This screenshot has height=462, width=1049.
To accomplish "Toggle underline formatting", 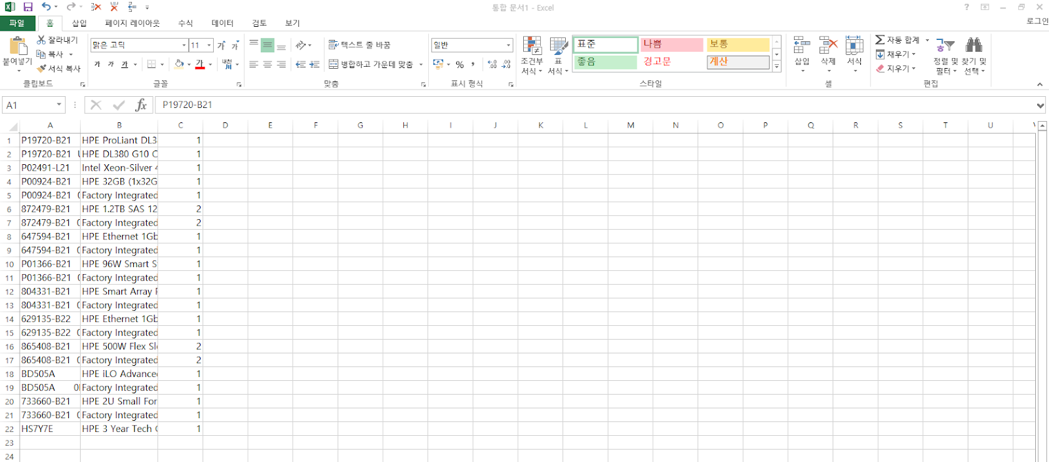I will pyautogui.click(x=125, y=64).
